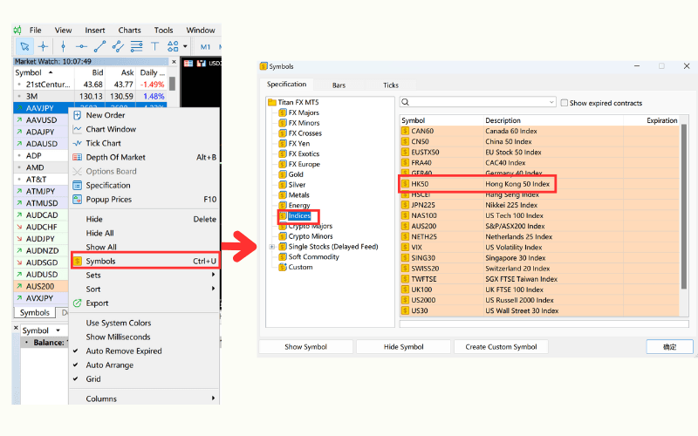Open the Charts menu

129,30
